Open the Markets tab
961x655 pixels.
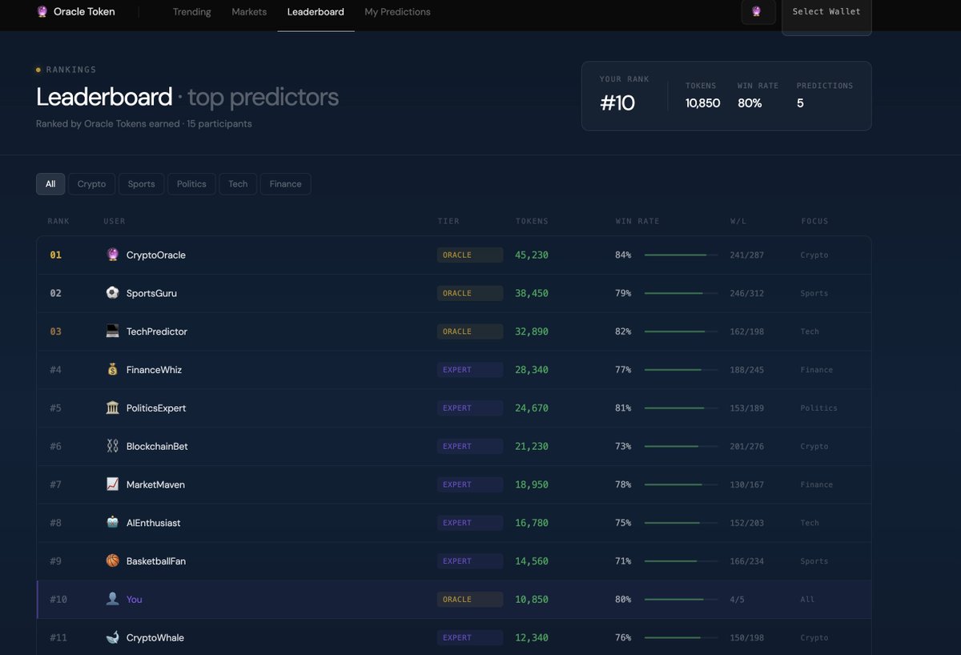[x=249, y=12]
